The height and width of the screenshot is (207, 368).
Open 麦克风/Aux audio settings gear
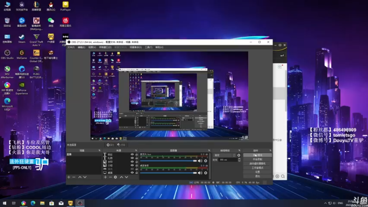tap(206, 161)
